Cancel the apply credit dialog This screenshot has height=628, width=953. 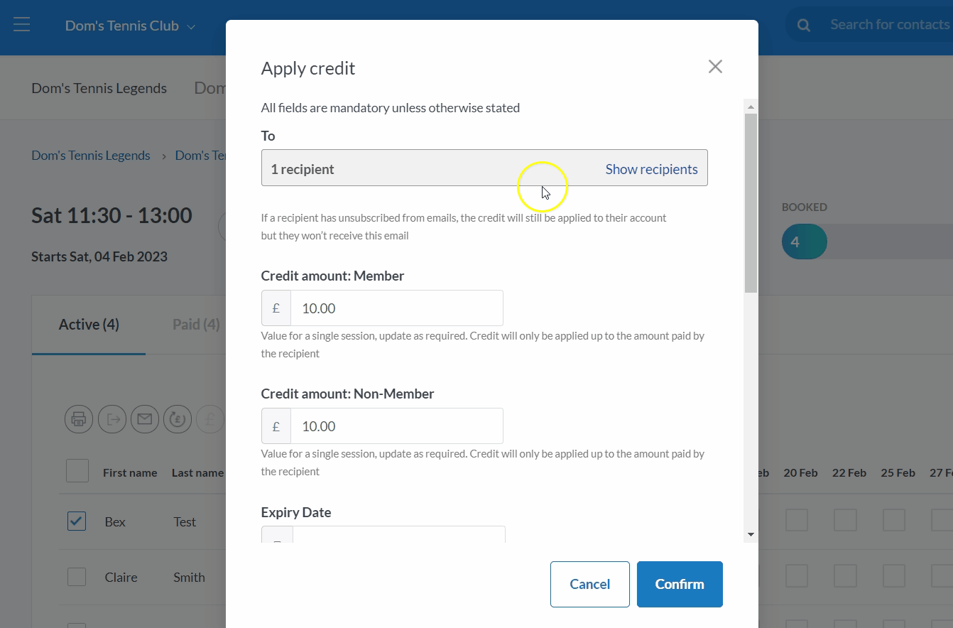pos(589,584)
